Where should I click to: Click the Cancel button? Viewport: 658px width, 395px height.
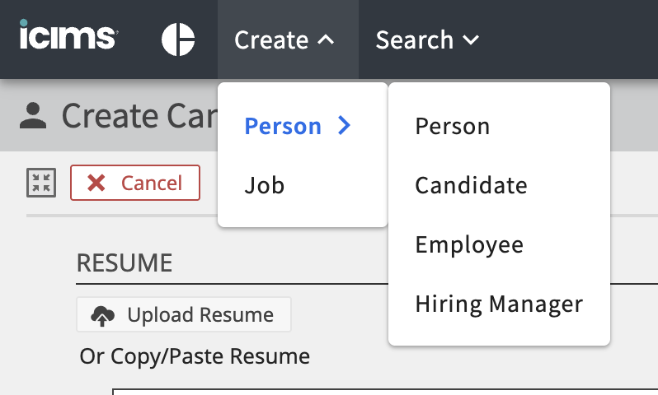point(135,183)
